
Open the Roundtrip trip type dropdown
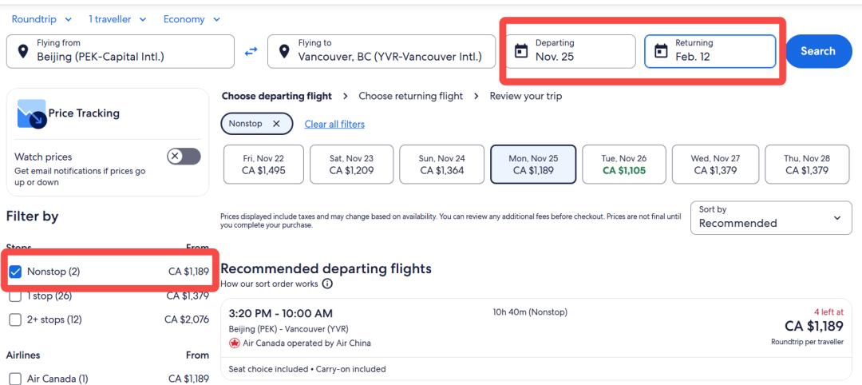click(x=42, y=19)
